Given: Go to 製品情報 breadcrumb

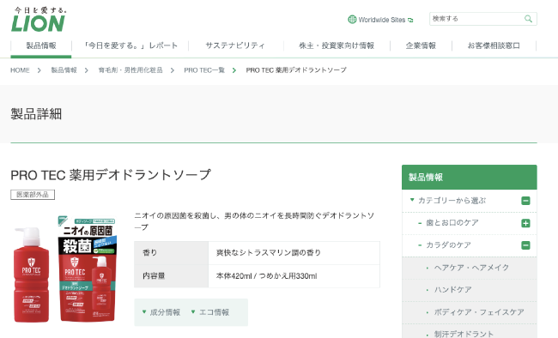Looking at the screenshot, I should point(64,70).
